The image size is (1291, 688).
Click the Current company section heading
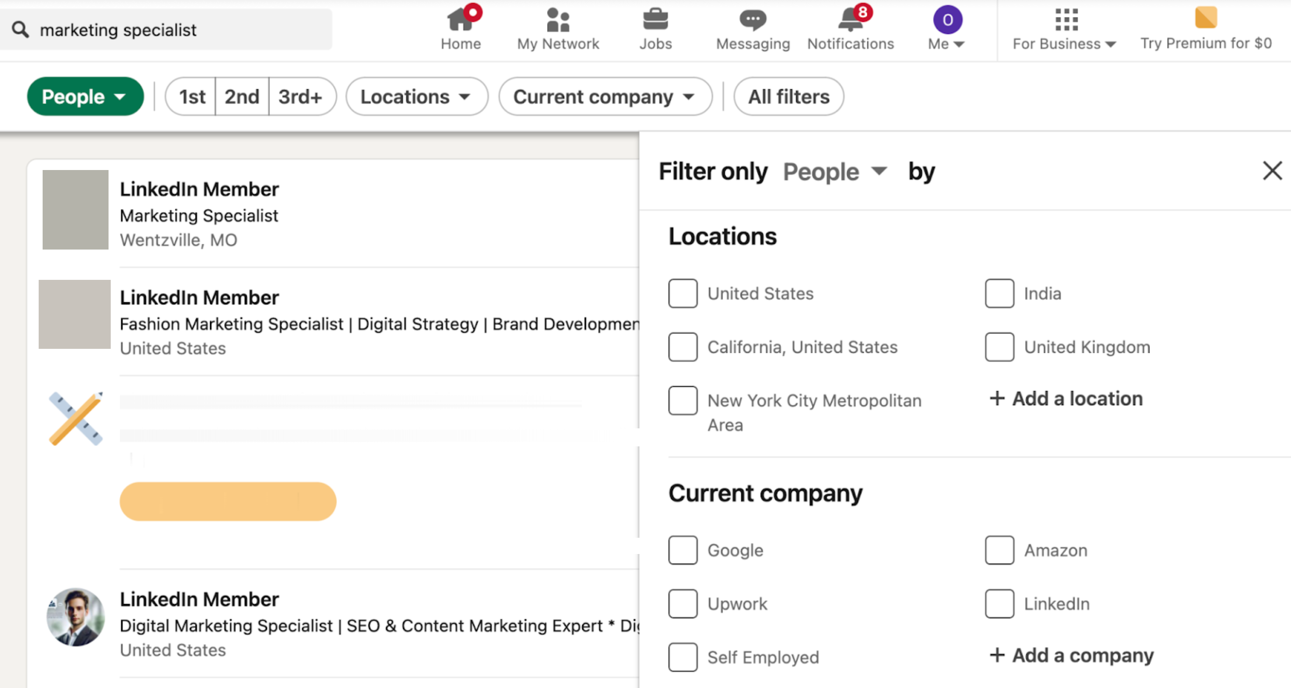coord(765,493)
